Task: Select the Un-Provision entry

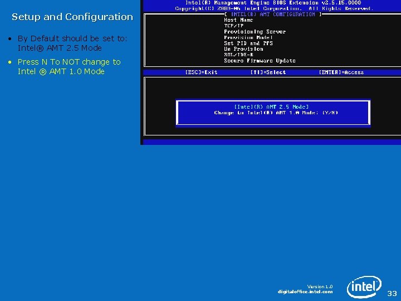Action: (243, 49)
